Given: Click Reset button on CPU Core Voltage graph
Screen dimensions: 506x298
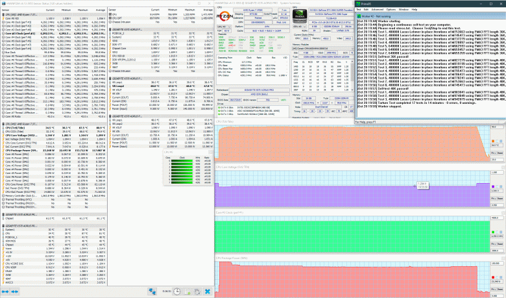Looking at the screenshot, I should tap(500, 199).
